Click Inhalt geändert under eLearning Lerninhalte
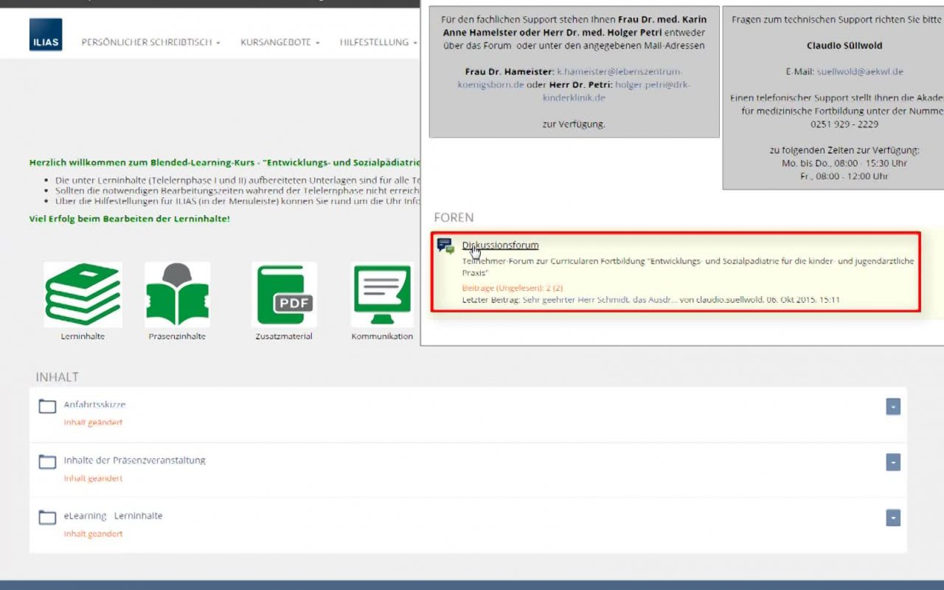Image resolution: width=944 pixels, height=590 pixels. (93, 534)
